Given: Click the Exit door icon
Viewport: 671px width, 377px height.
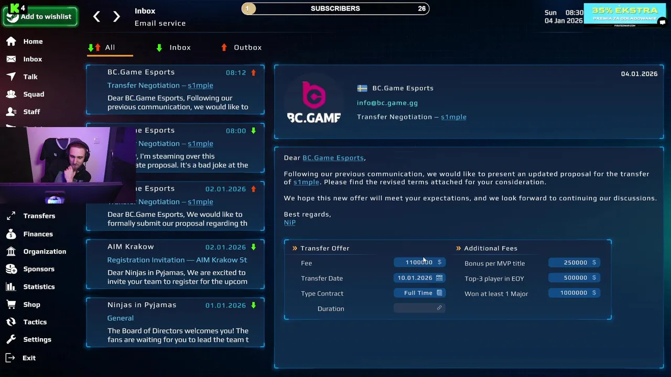Looking at the screenshot, I should pyautogui.click(x=11, y=358).
